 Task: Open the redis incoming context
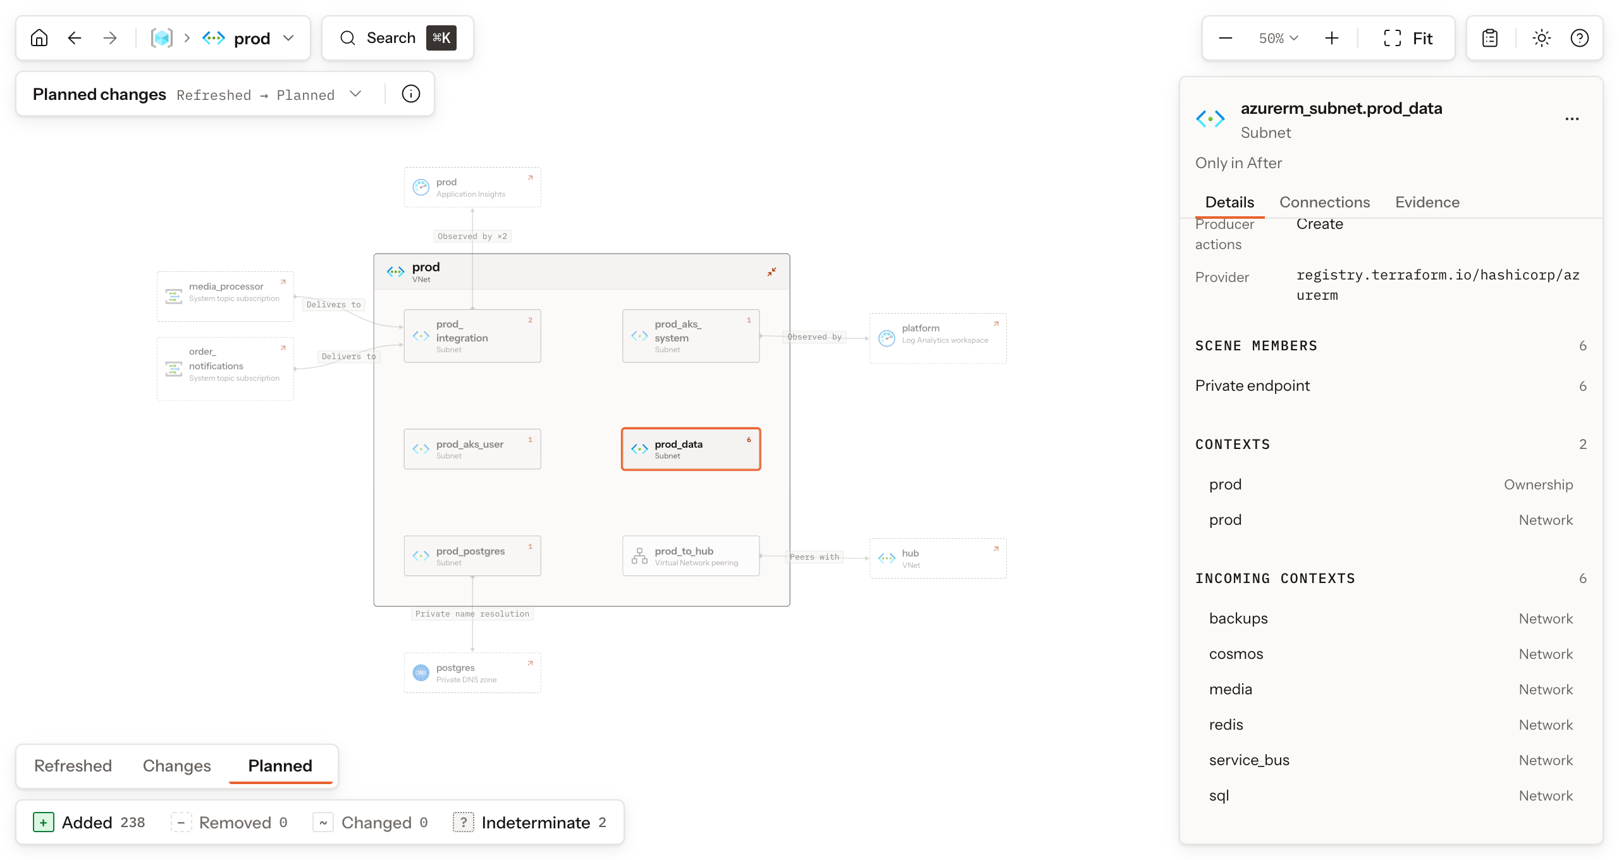coord(1391,725)
